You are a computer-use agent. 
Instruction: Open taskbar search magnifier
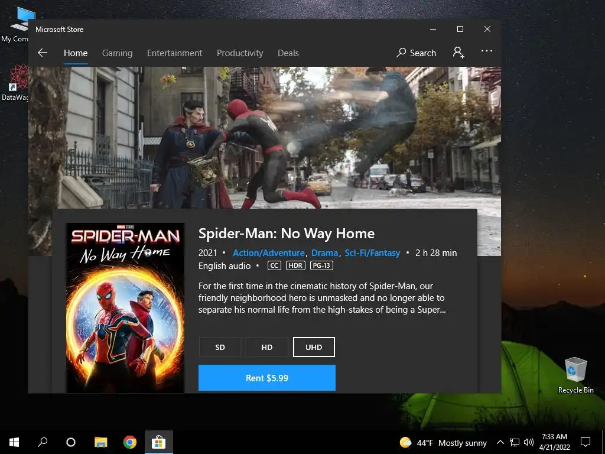(x=43, y=442)
